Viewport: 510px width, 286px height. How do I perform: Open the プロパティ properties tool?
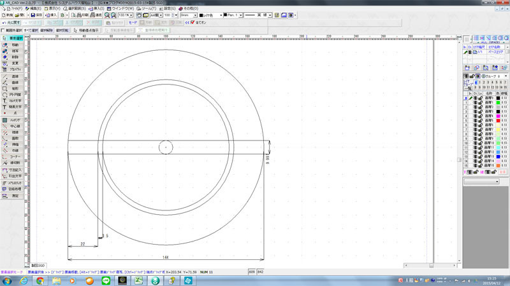(x=12, y=69)
